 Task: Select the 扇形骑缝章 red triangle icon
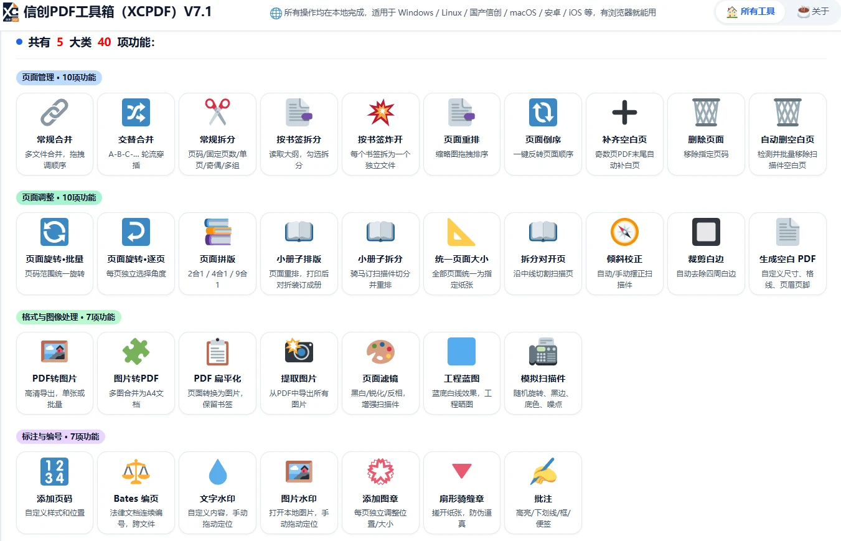462,472
